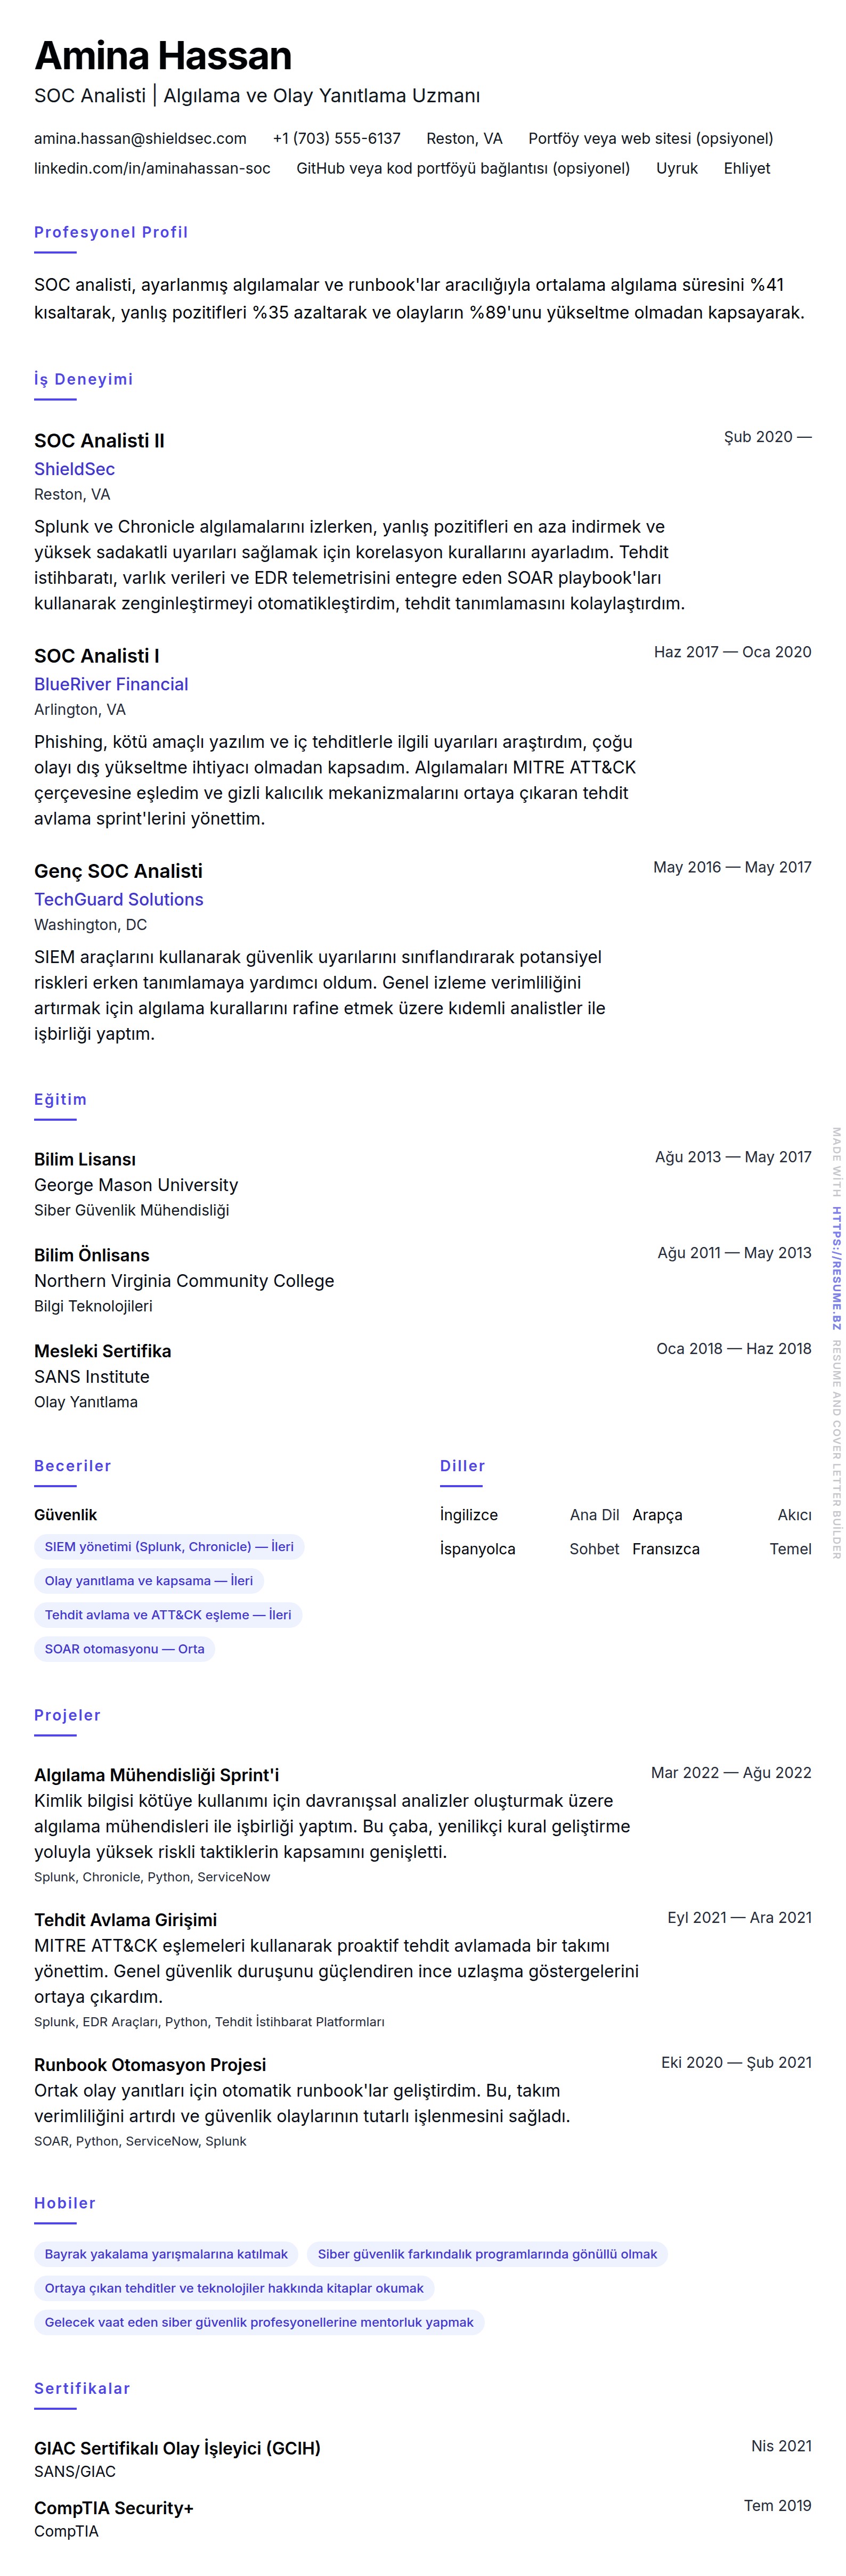
Task: Select the Tehdit avlama ve ATT&CK eşleme tag
Action: (x=168, y=1614)
